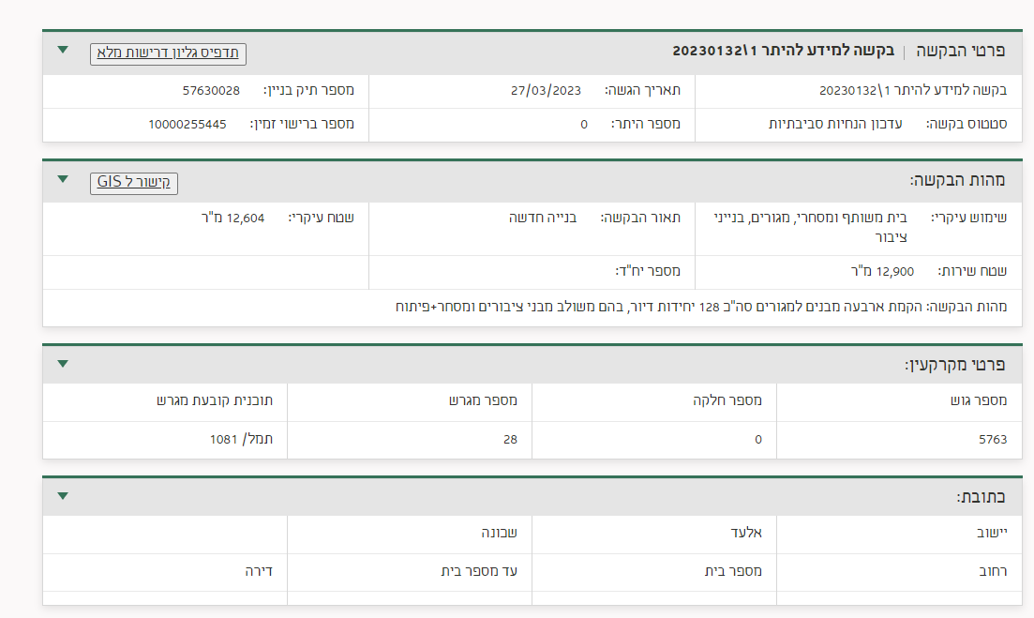This screenshot has height=618, width=1034.
Task: Collapse the פרטי מקרקעין section arrow
Action: tap(63, 364)
